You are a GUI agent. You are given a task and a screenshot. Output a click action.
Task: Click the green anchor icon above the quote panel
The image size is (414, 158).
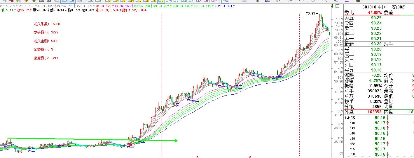[x=333, y=6]
